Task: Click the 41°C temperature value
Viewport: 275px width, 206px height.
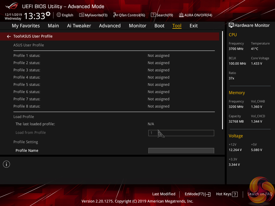Action: tap(255, 49)
